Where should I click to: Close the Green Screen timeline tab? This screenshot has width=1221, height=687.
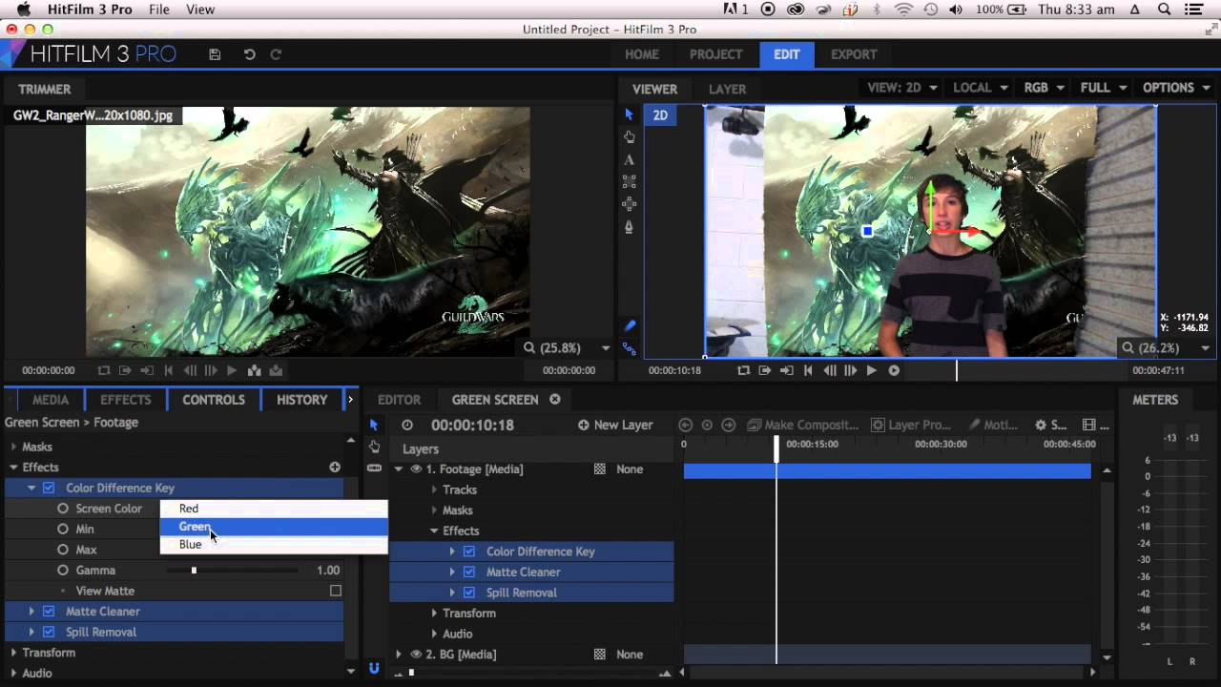(554, 399)
